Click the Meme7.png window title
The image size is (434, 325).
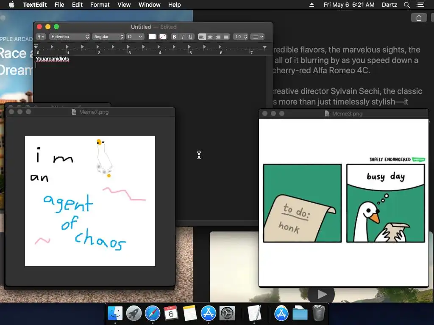click(94, 112)
